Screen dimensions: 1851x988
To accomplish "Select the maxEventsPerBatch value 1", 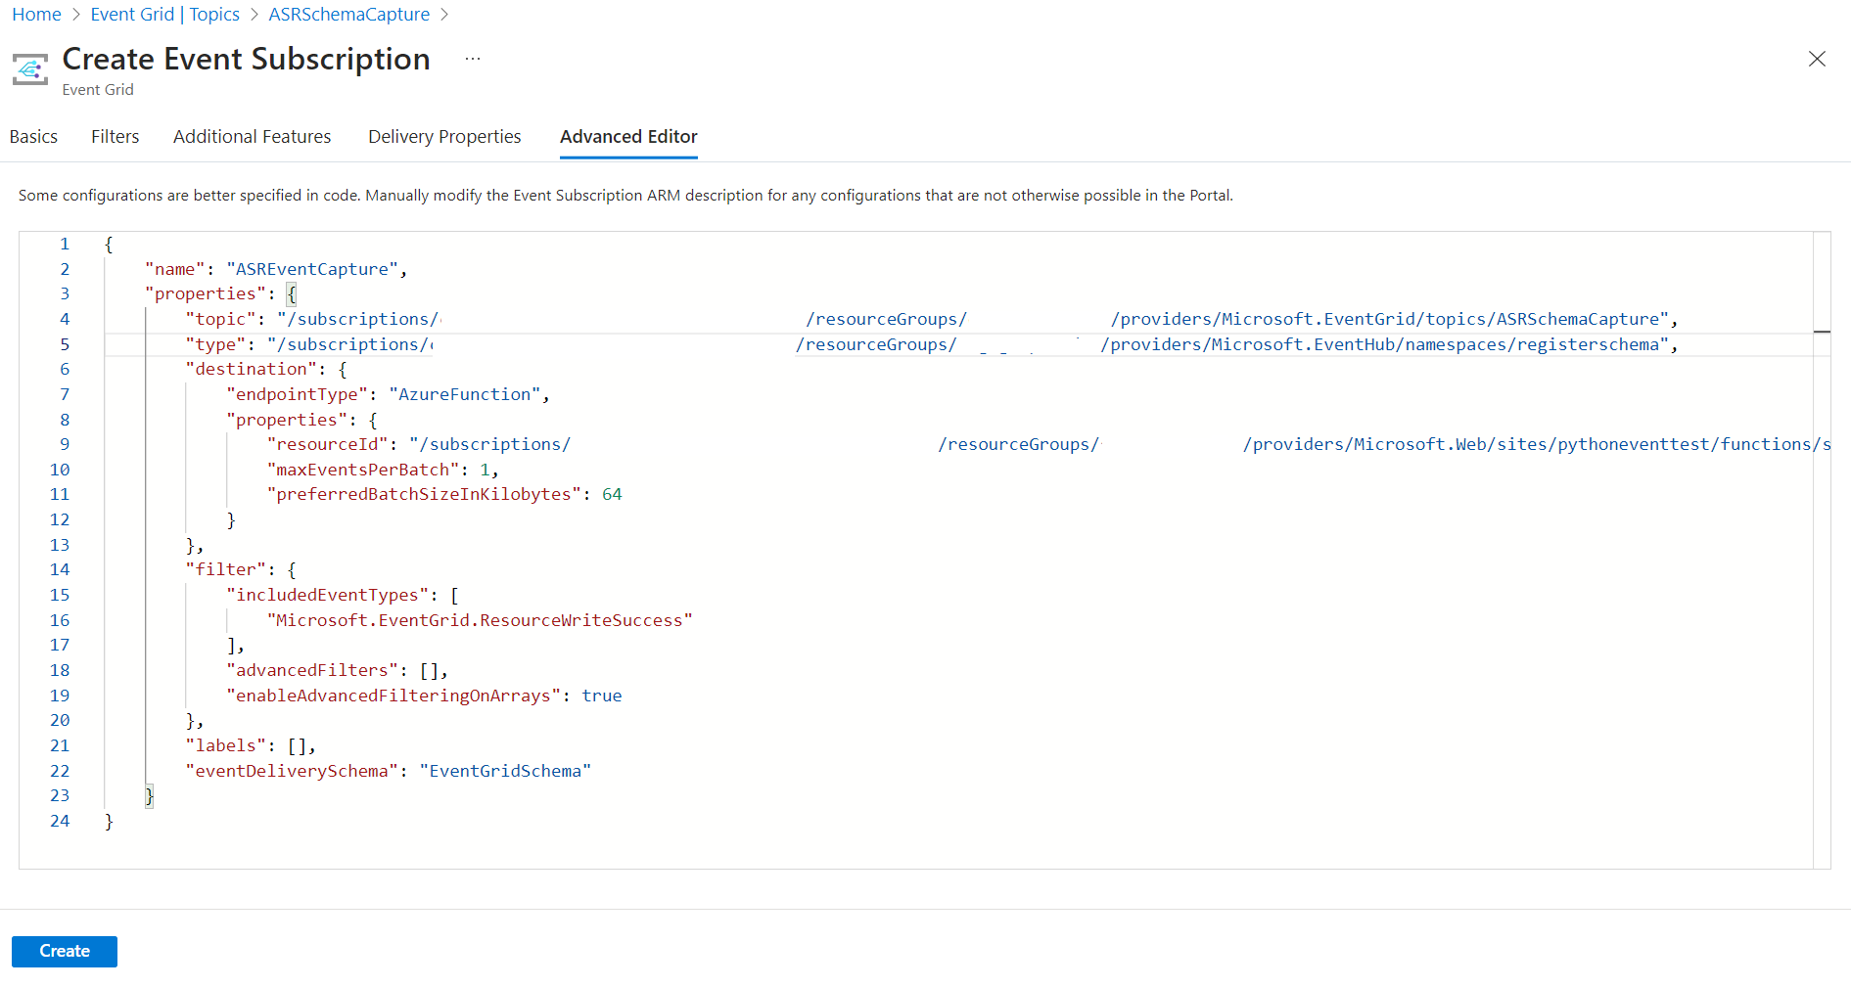I will coord(486,469).
